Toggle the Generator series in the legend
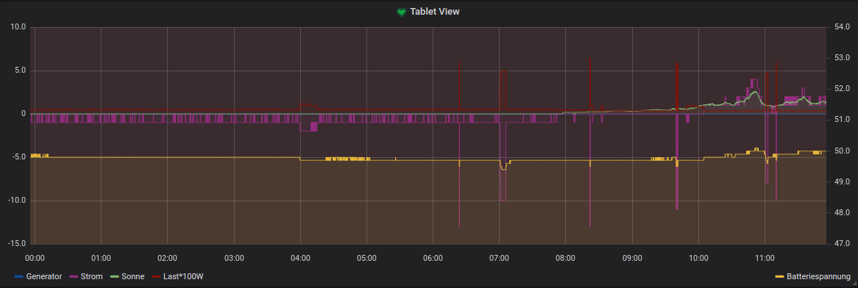Image resolution: width=858 pixels, height=288 pixels. (43, 276)
